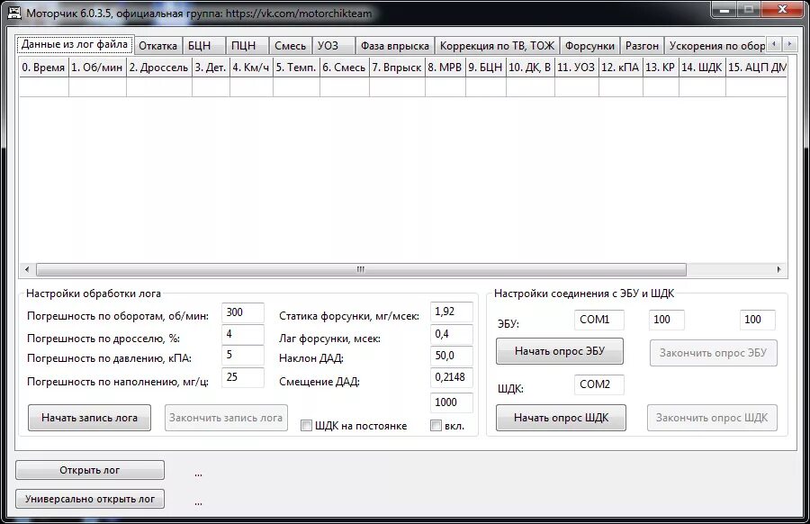Select the УОЗ tab
The width and height of the screenshot is (810, 524).
tap(334, 46)
